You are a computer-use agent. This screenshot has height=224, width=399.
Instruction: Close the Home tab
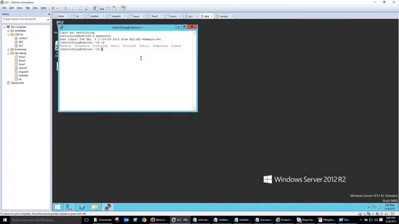[x=68, y=16]
